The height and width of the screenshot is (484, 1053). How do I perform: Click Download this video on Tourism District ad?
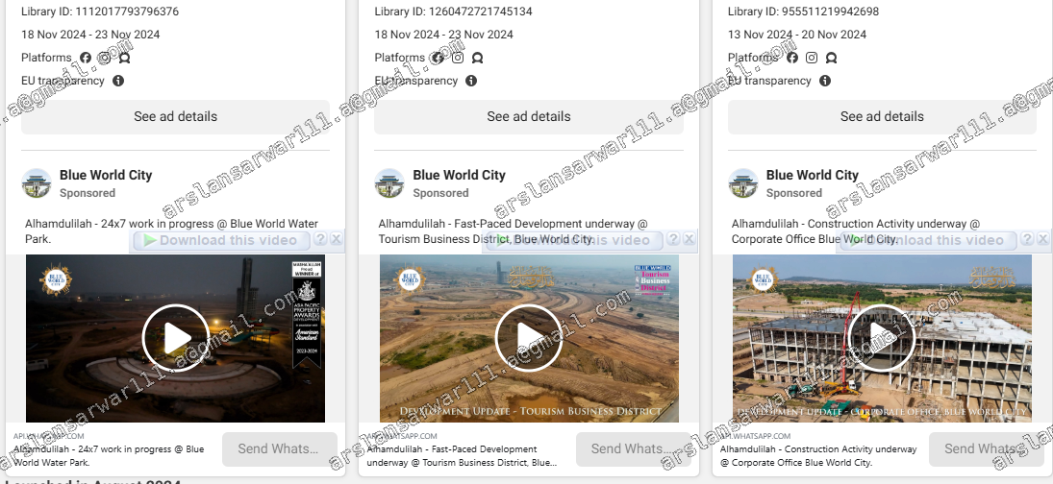[x=574, y=240]
